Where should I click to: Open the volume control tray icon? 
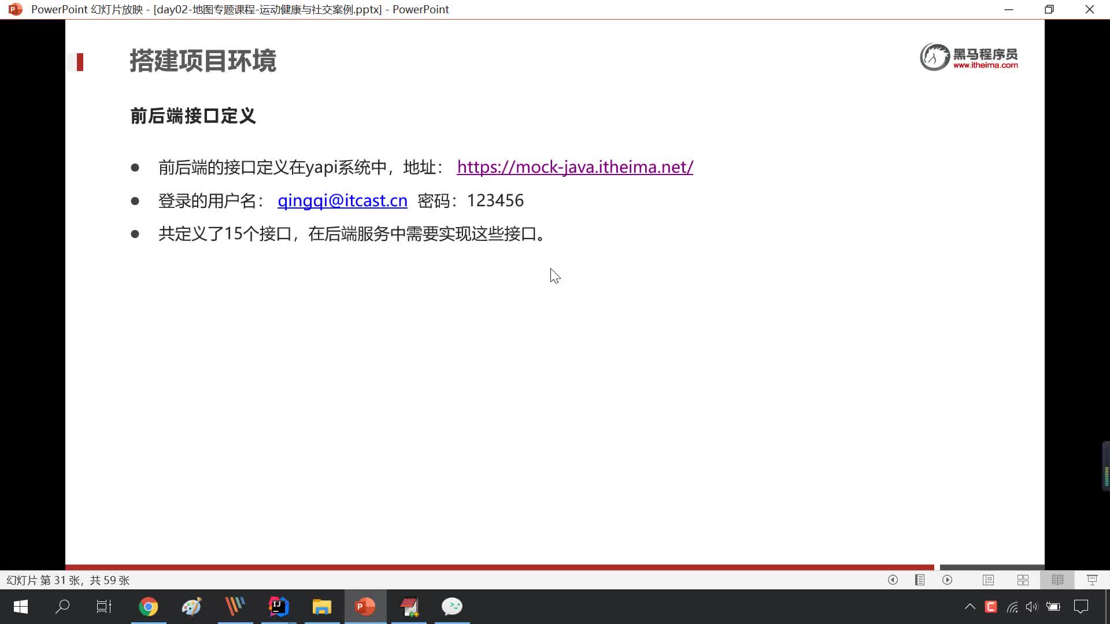[1032, 607]
